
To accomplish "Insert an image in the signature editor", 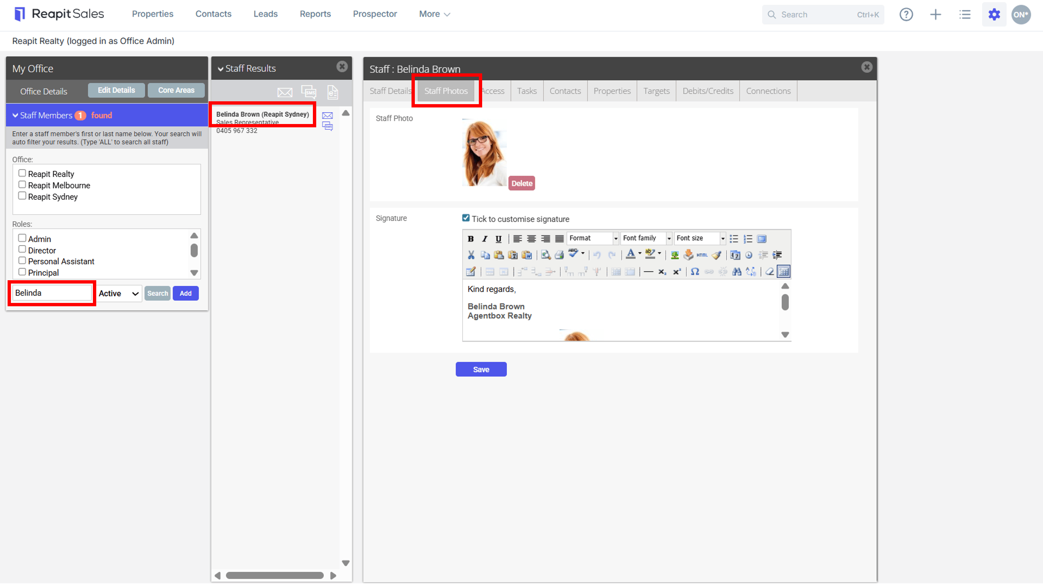I will point(674,255).
